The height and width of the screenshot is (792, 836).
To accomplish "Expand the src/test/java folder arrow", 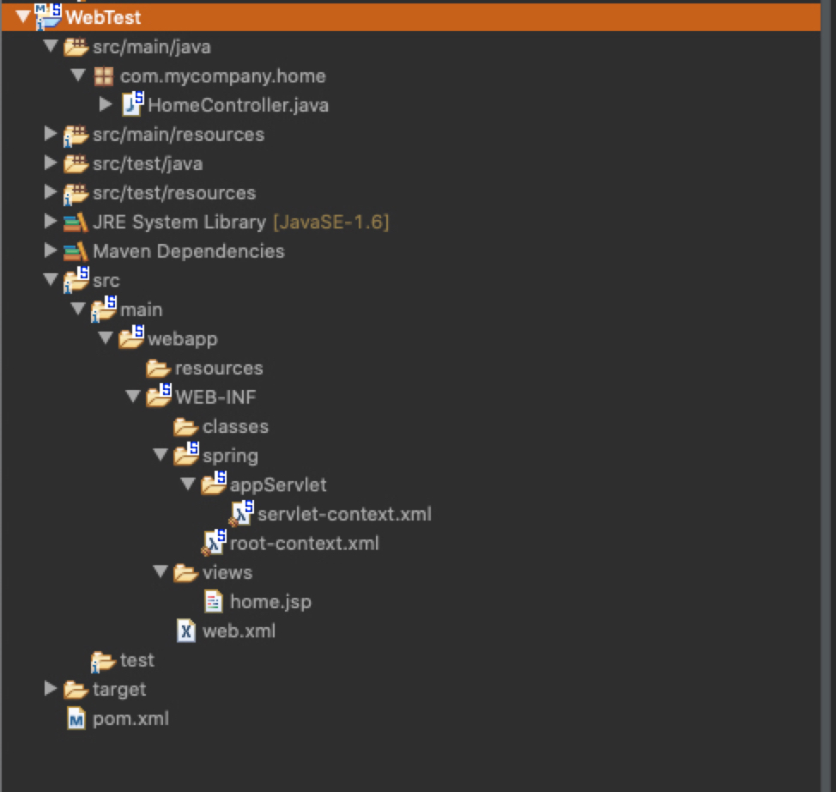I will click(51, 162).
